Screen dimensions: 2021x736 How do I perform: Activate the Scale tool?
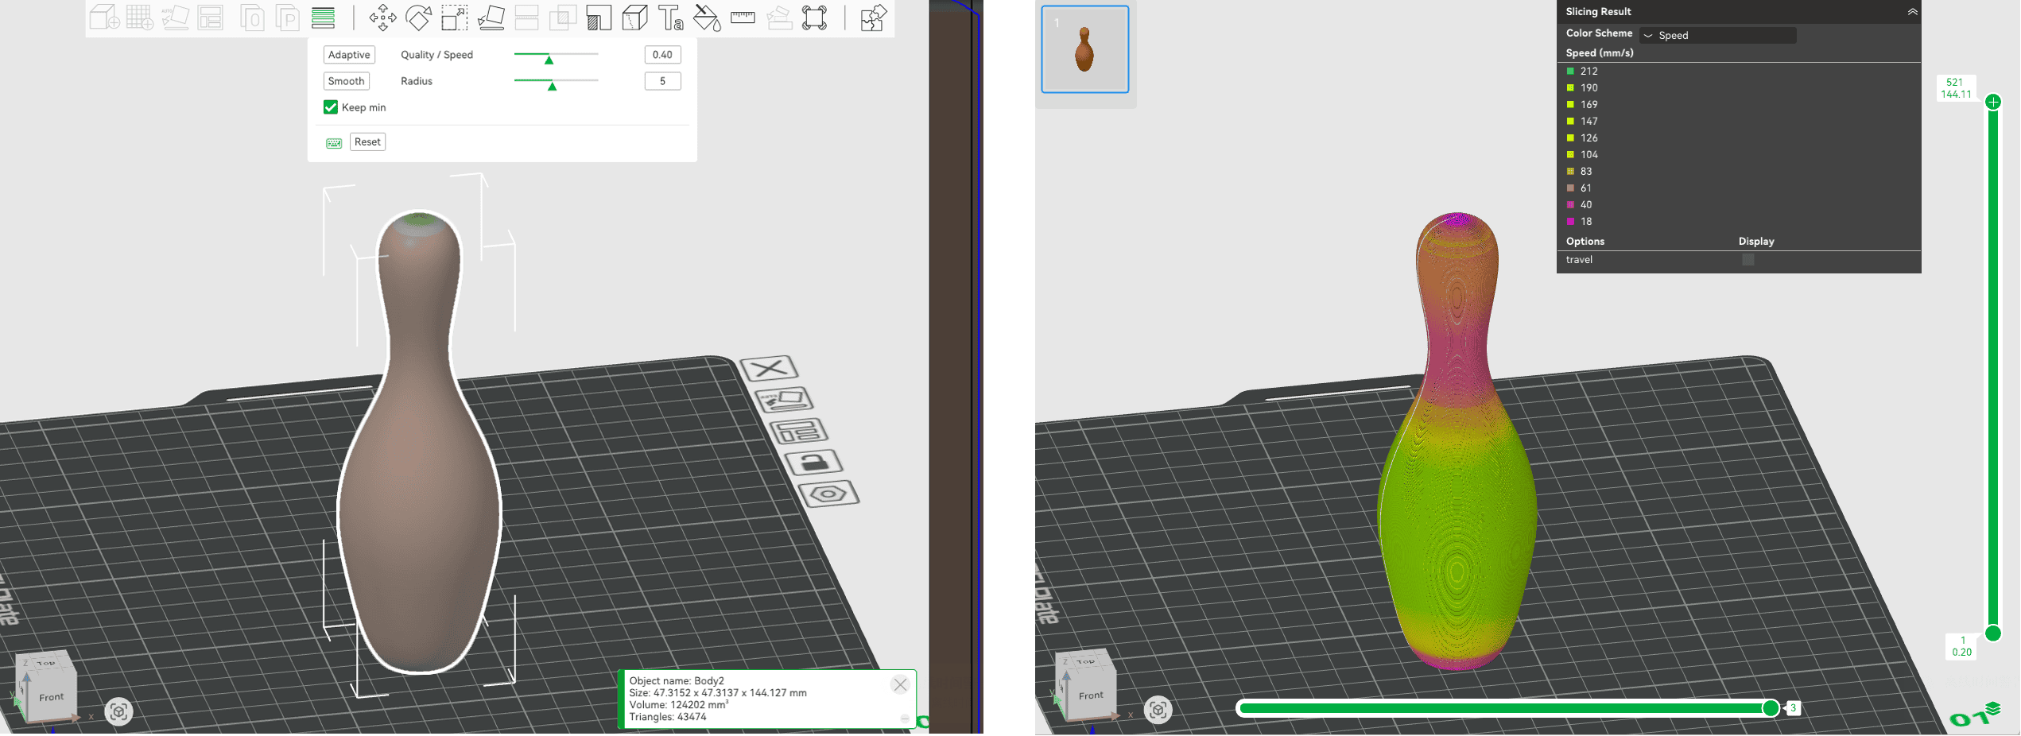pos(454,17)
